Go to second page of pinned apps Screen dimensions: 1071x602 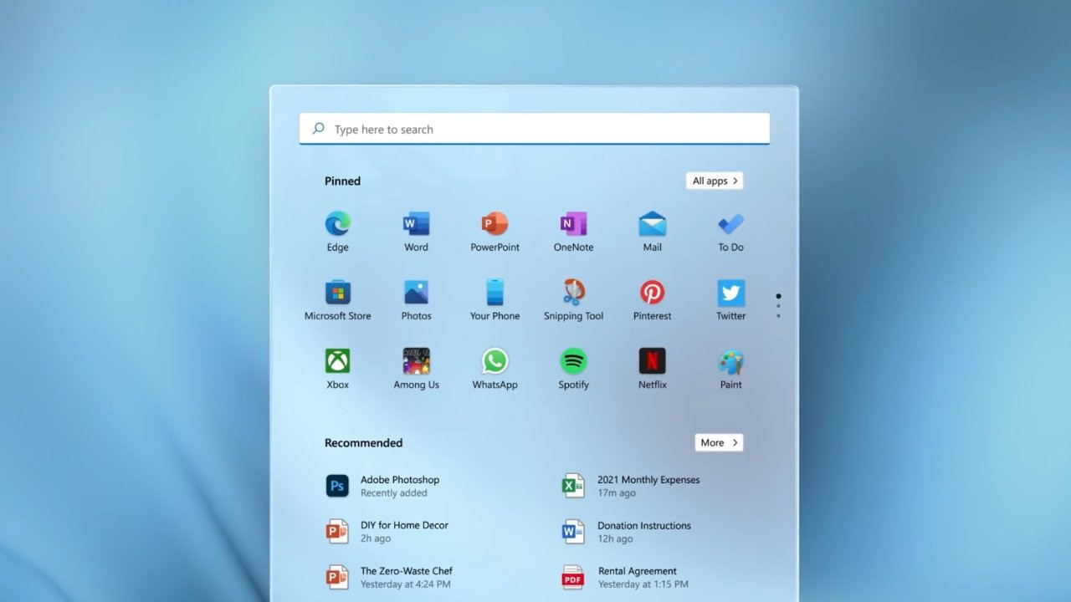coord(778,306)
